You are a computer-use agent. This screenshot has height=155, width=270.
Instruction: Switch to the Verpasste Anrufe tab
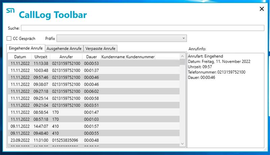(100, 48)
